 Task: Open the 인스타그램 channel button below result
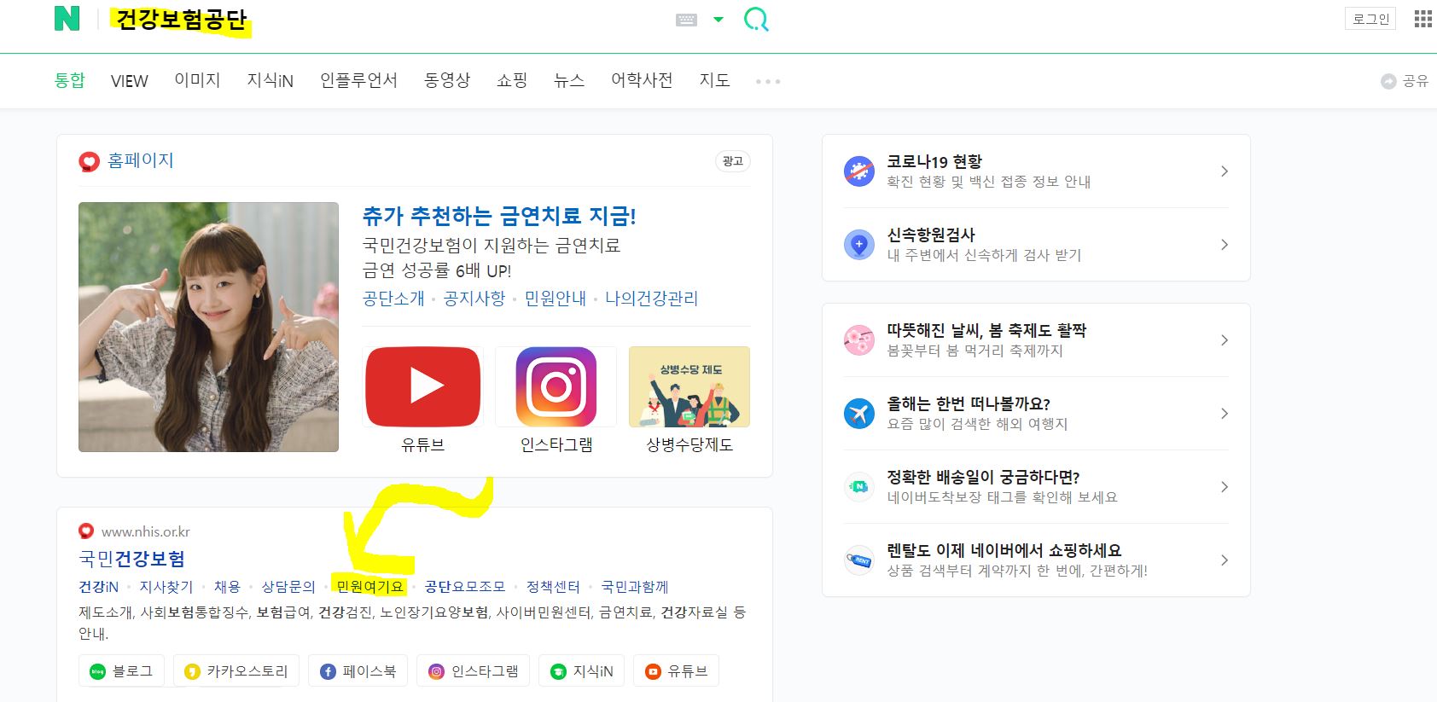[473, 671]
